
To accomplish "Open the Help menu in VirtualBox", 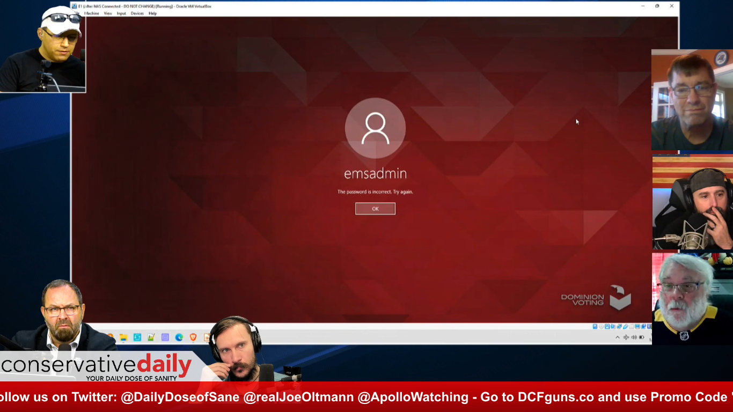I will coord(153,13).
